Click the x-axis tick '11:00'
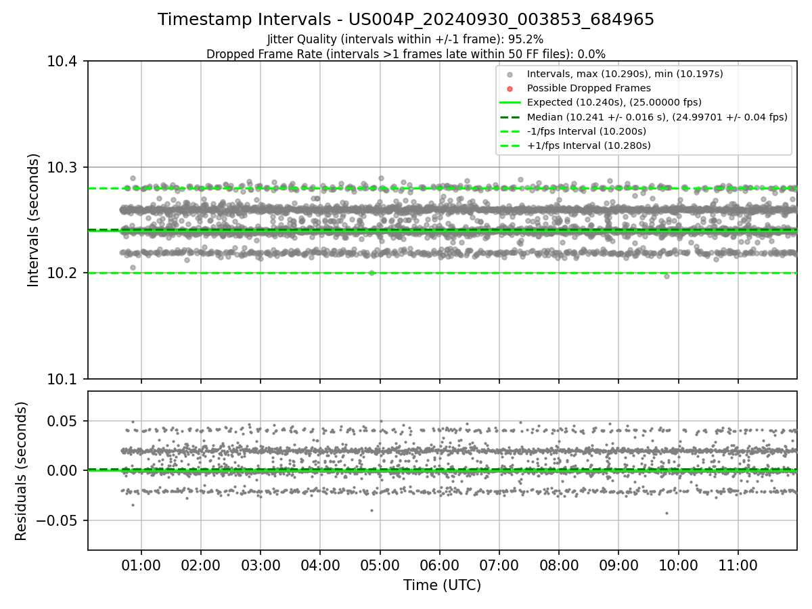 738,565
